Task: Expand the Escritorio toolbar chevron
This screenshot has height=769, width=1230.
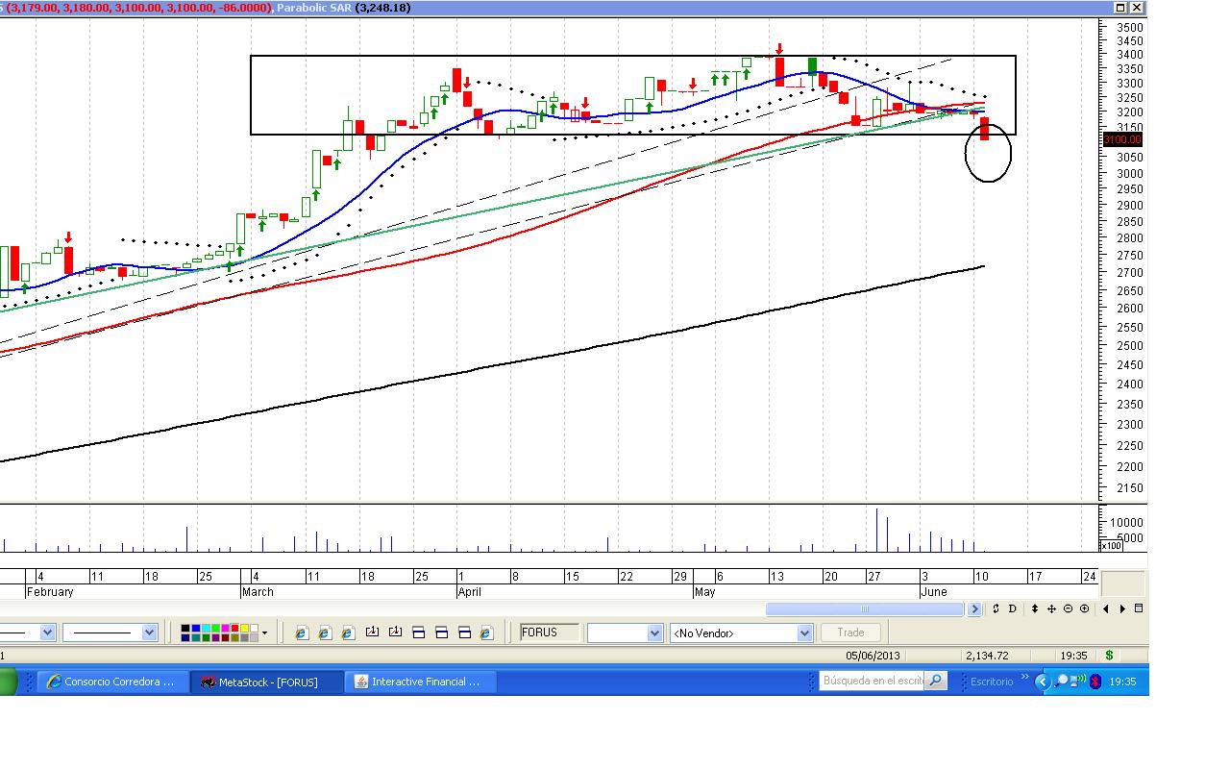Action: pyautogui.click(x=1024, y=678)
